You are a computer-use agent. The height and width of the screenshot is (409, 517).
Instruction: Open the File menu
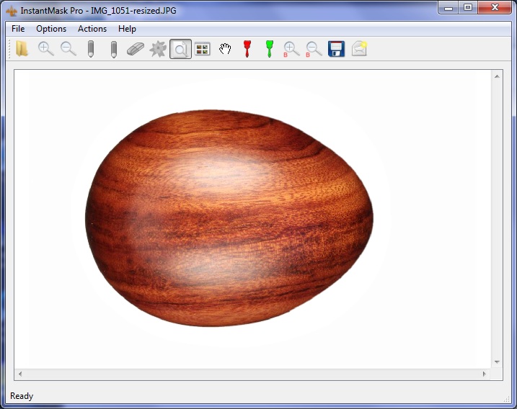pyautogui.click(x=18, y=29)
